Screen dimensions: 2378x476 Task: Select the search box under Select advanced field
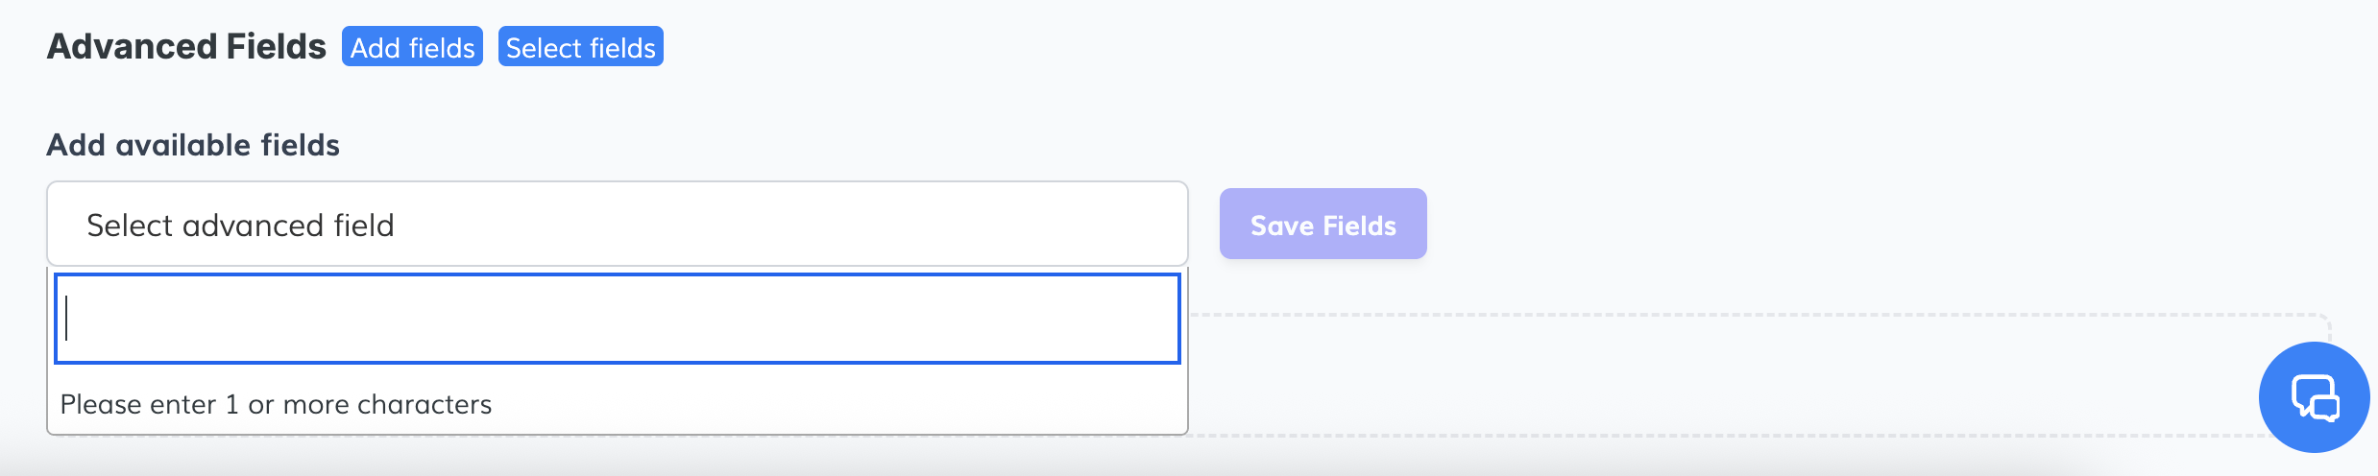[x=617, y=319]
